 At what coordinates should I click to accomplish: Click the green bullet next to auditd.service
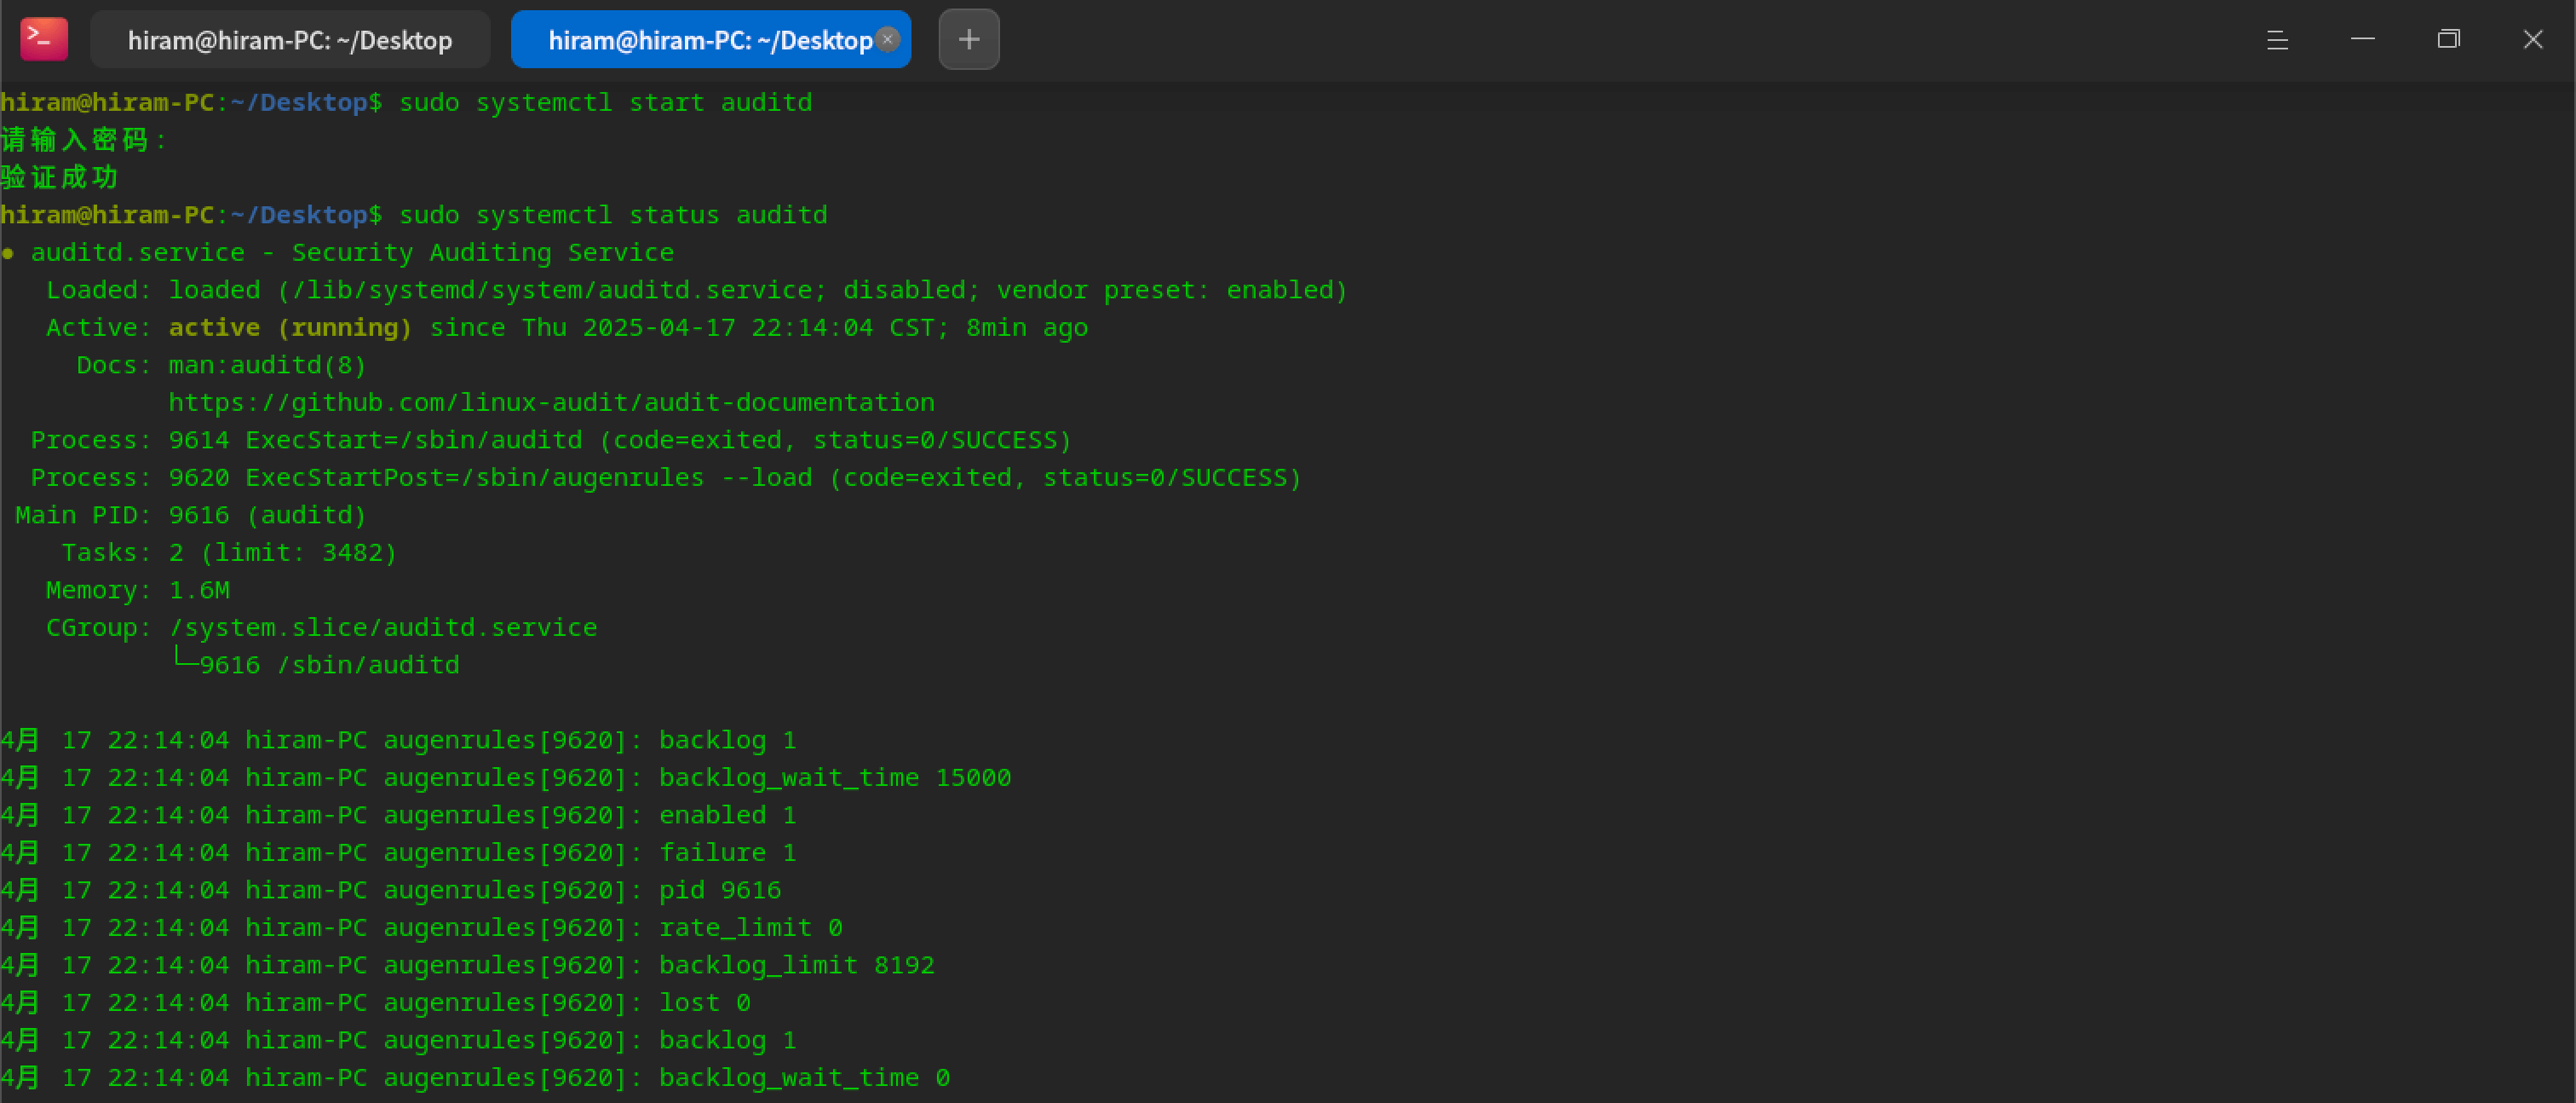(9, 252)
